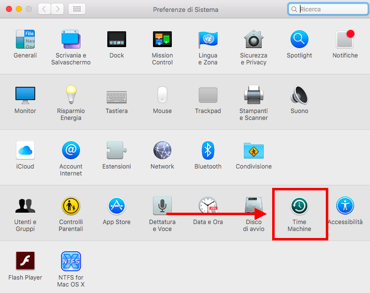Screen dimensions: 370x293
Task: Go forward with the right arrow button
Action: [x=57, y=9]
